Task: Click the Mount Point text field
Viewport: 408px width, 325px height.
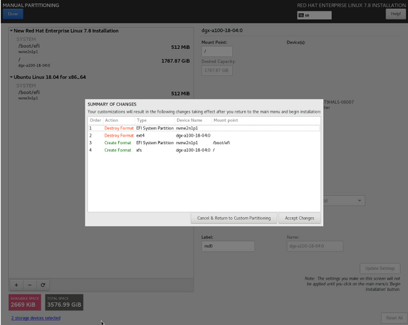Action: (217, 51)
